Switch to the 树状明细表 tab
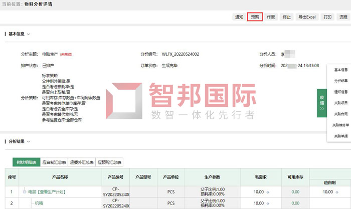 pos(26,162)
